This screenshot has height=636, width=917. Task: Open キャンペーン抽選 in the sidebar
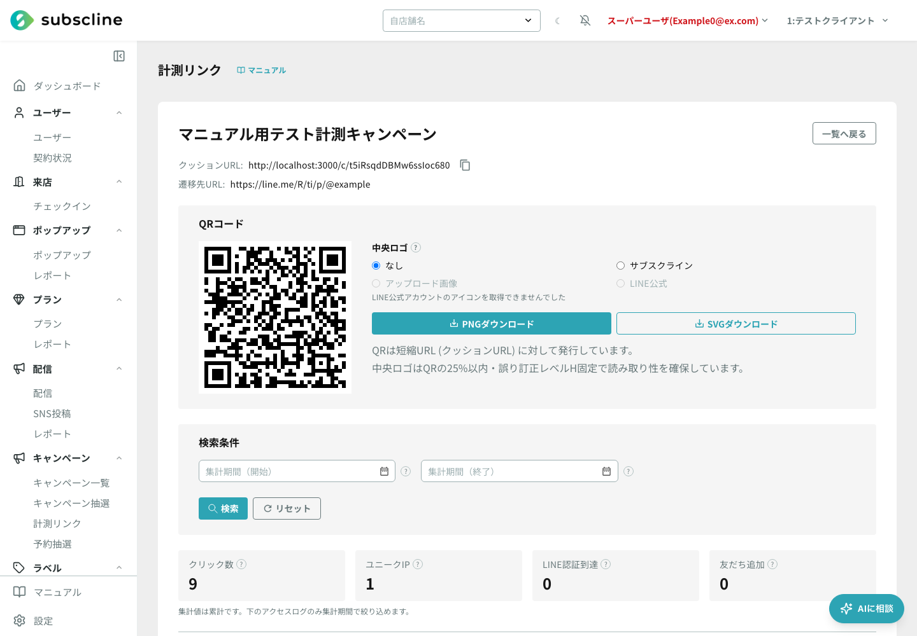coord(71,503)
